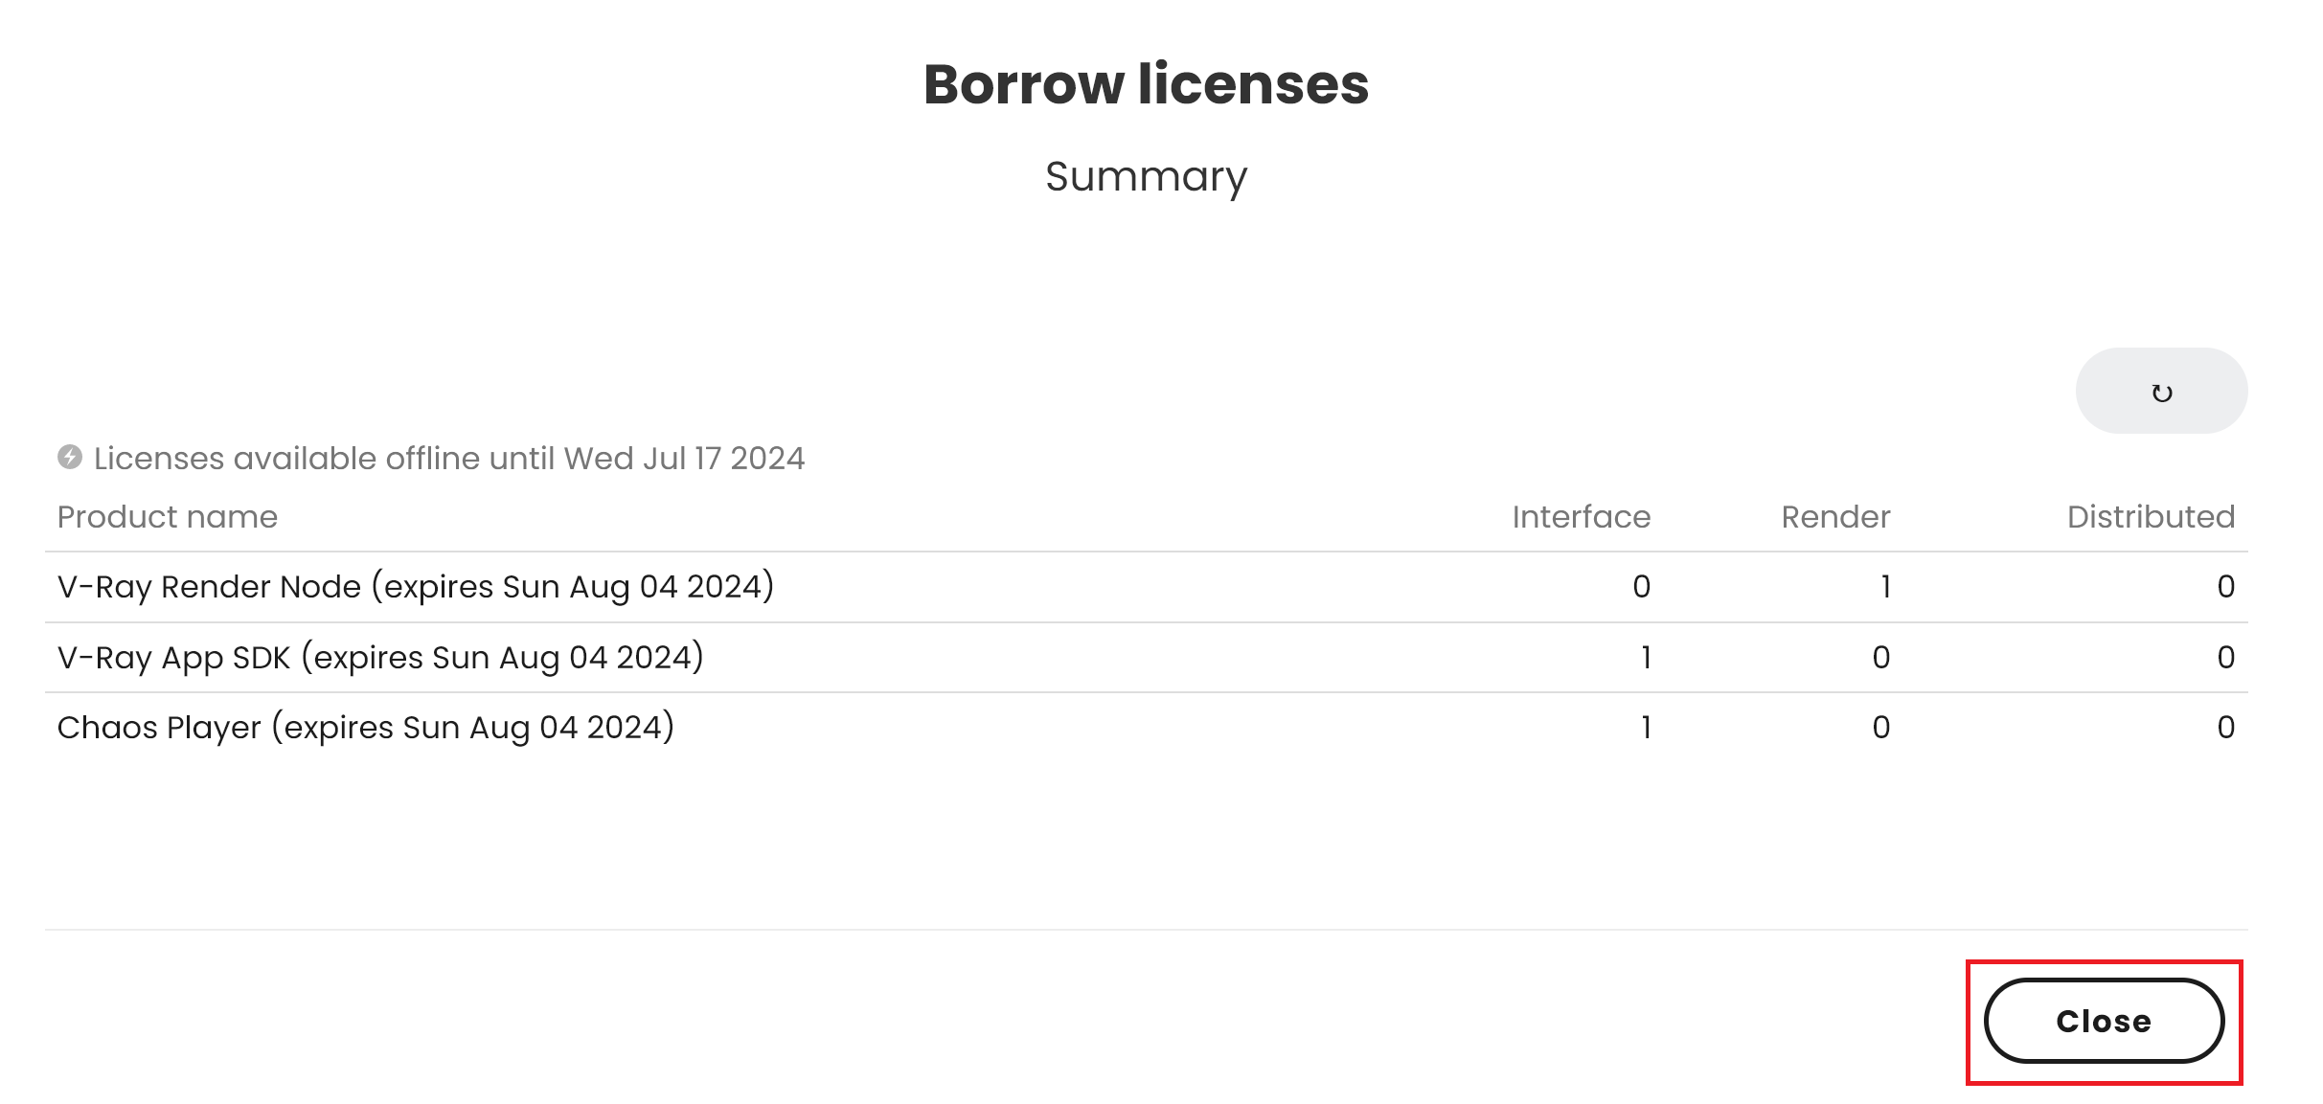Click the Summary subtitle text
The image size is (2323, 1104).
click(1146, 177)
